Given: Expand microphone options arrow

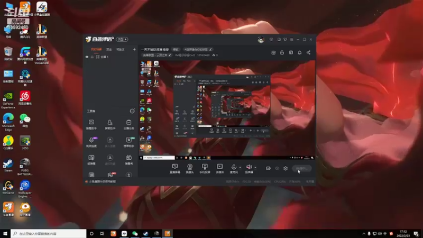Looking at the screenshot, I should [240, 168].
